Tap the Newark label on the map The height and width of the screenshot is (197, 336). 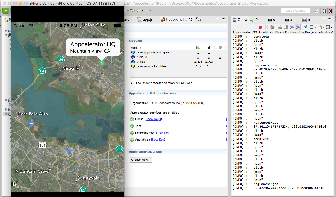[71, 68]
